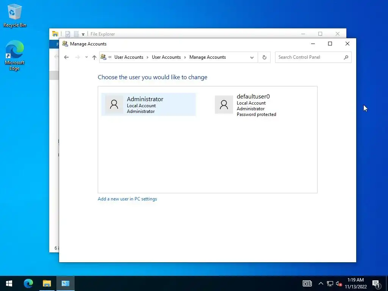Viewport: 388px width, 291px height.
Task: Click File Explorer window folder icon
Action: coord(55,34)
